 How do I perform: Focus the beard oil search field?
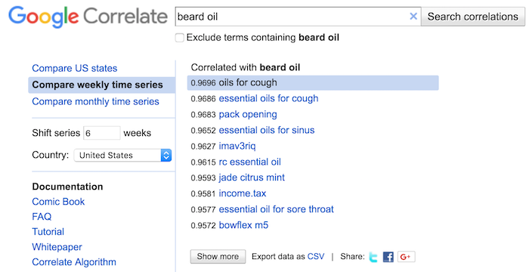coord(292,17)
